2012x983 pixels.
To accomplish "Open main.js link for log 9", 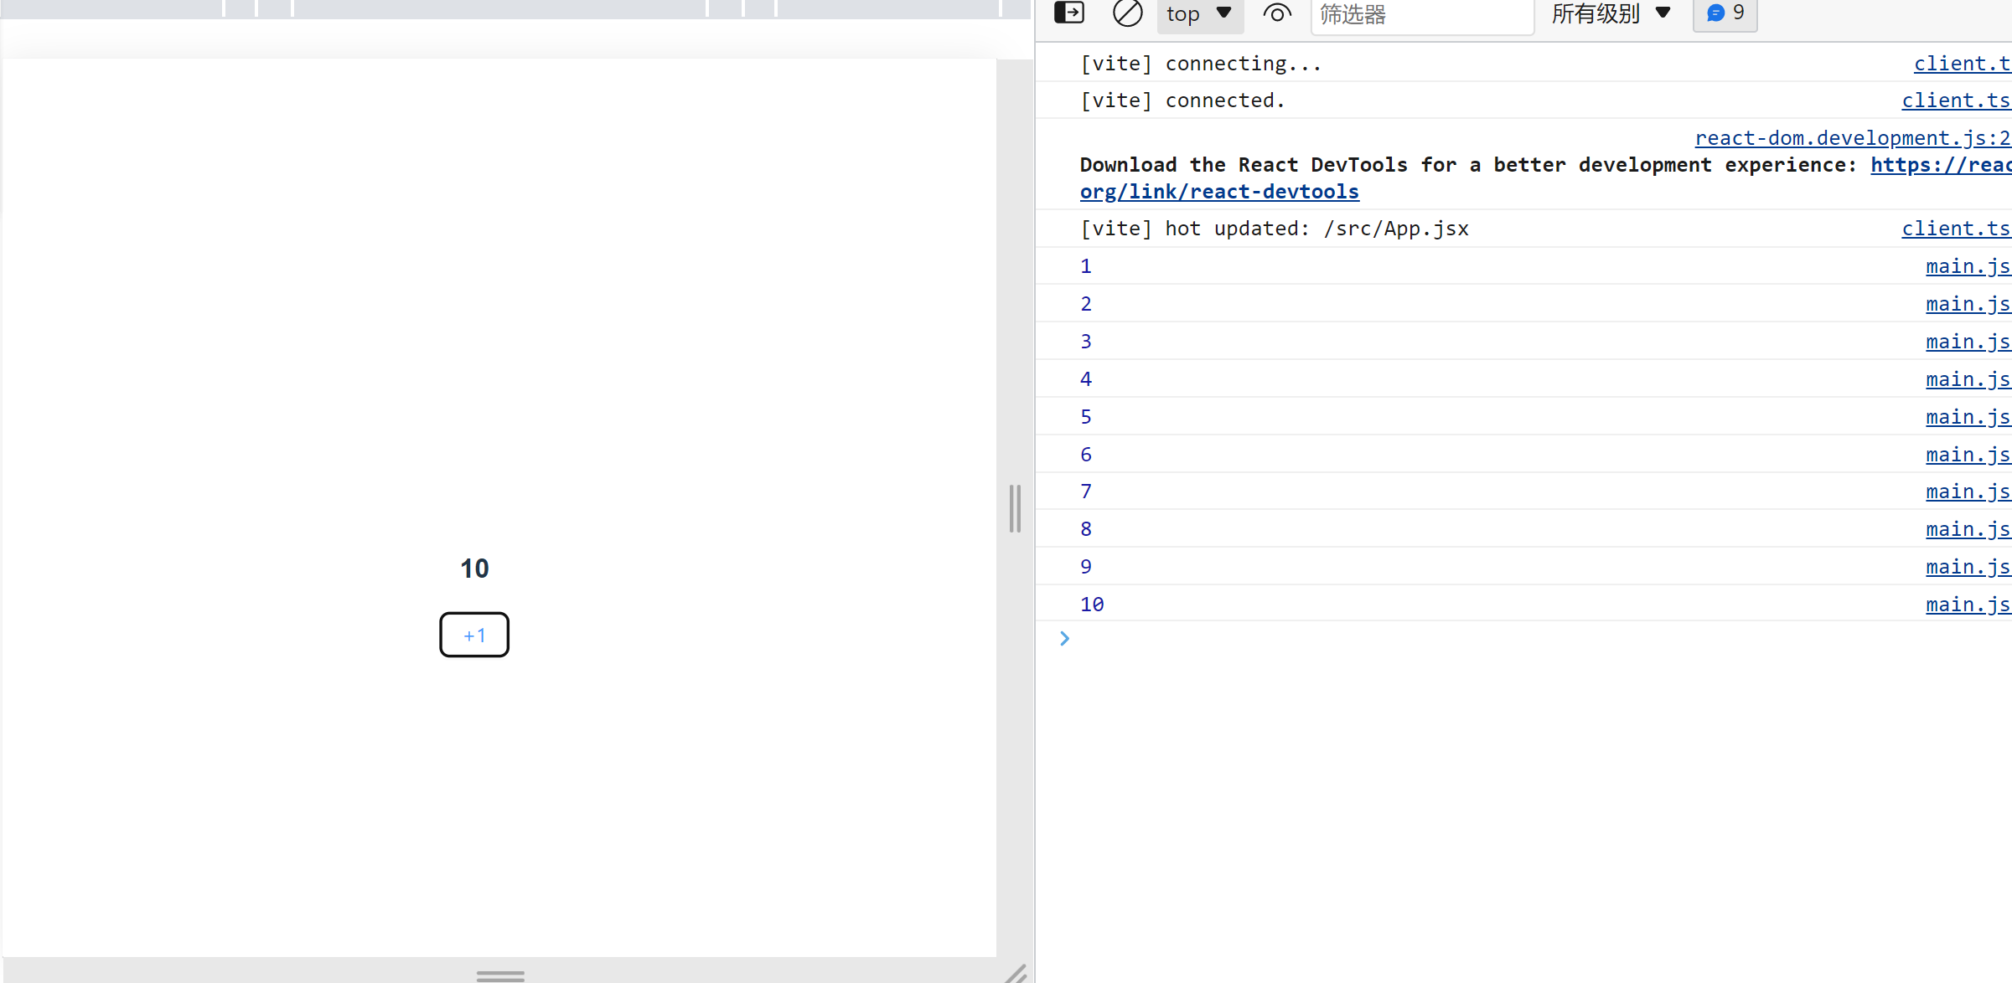I will [x=1968, y=567].
